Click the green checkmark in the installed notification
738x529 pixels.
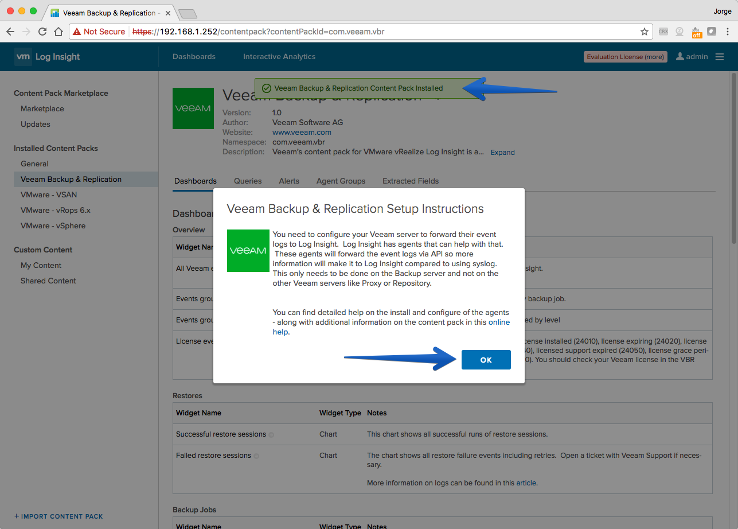pos(266,88)
